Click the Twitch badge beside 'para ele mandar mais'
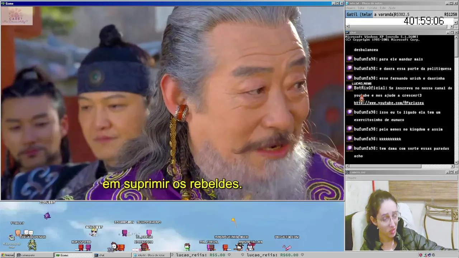 [x=350, y=59]
